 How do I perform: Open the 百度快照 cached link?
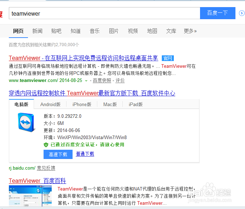pos(102,81)
